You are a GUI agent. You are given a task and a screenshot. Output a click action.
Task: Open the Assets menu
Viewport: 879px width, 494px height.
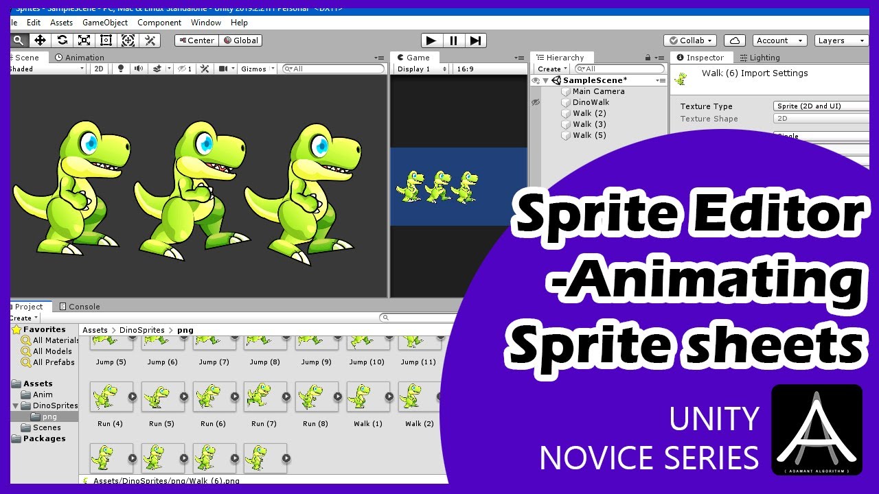pyautogui.click(x=61, y=23)
